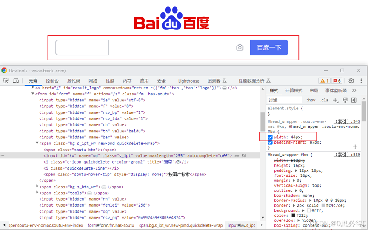The width and height of the screenshot is (368, 230).
Task: Click the insert style plus below padding-right
Action: (x=355, y=147)
